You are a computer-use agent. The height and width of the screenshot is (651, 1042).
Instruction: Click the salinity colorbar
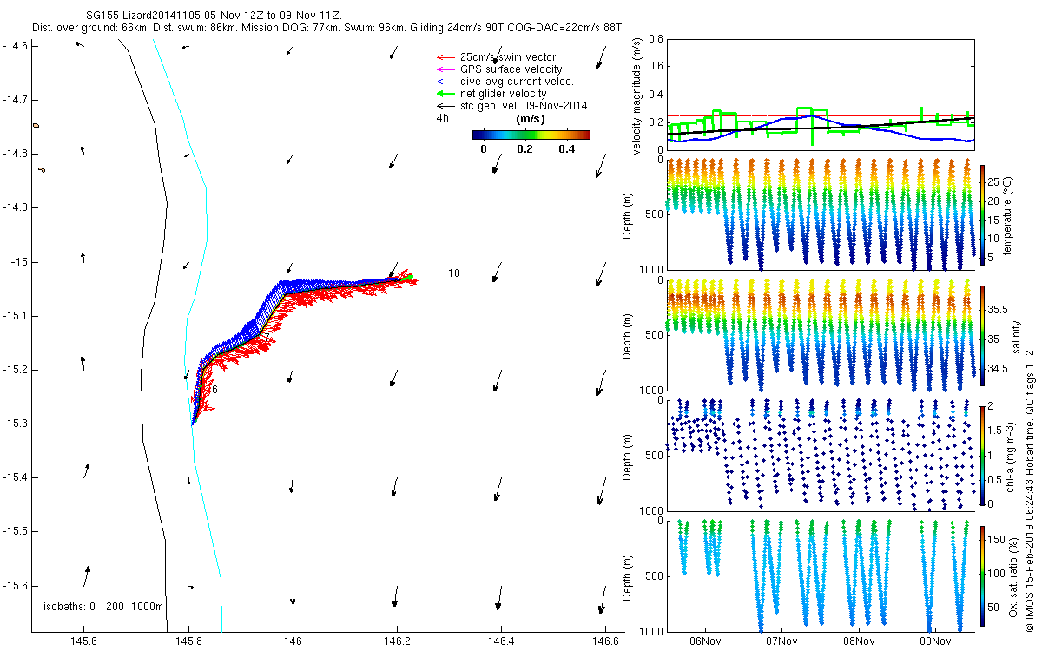tap(983, 336)
